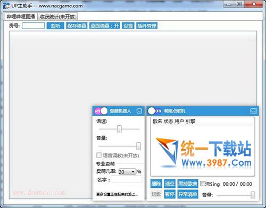The width and height of the screenshot is (266, 208).
Task: Collapse the 弹幕机器人 panel with its round chevron icon
Action: pos(139,111)
